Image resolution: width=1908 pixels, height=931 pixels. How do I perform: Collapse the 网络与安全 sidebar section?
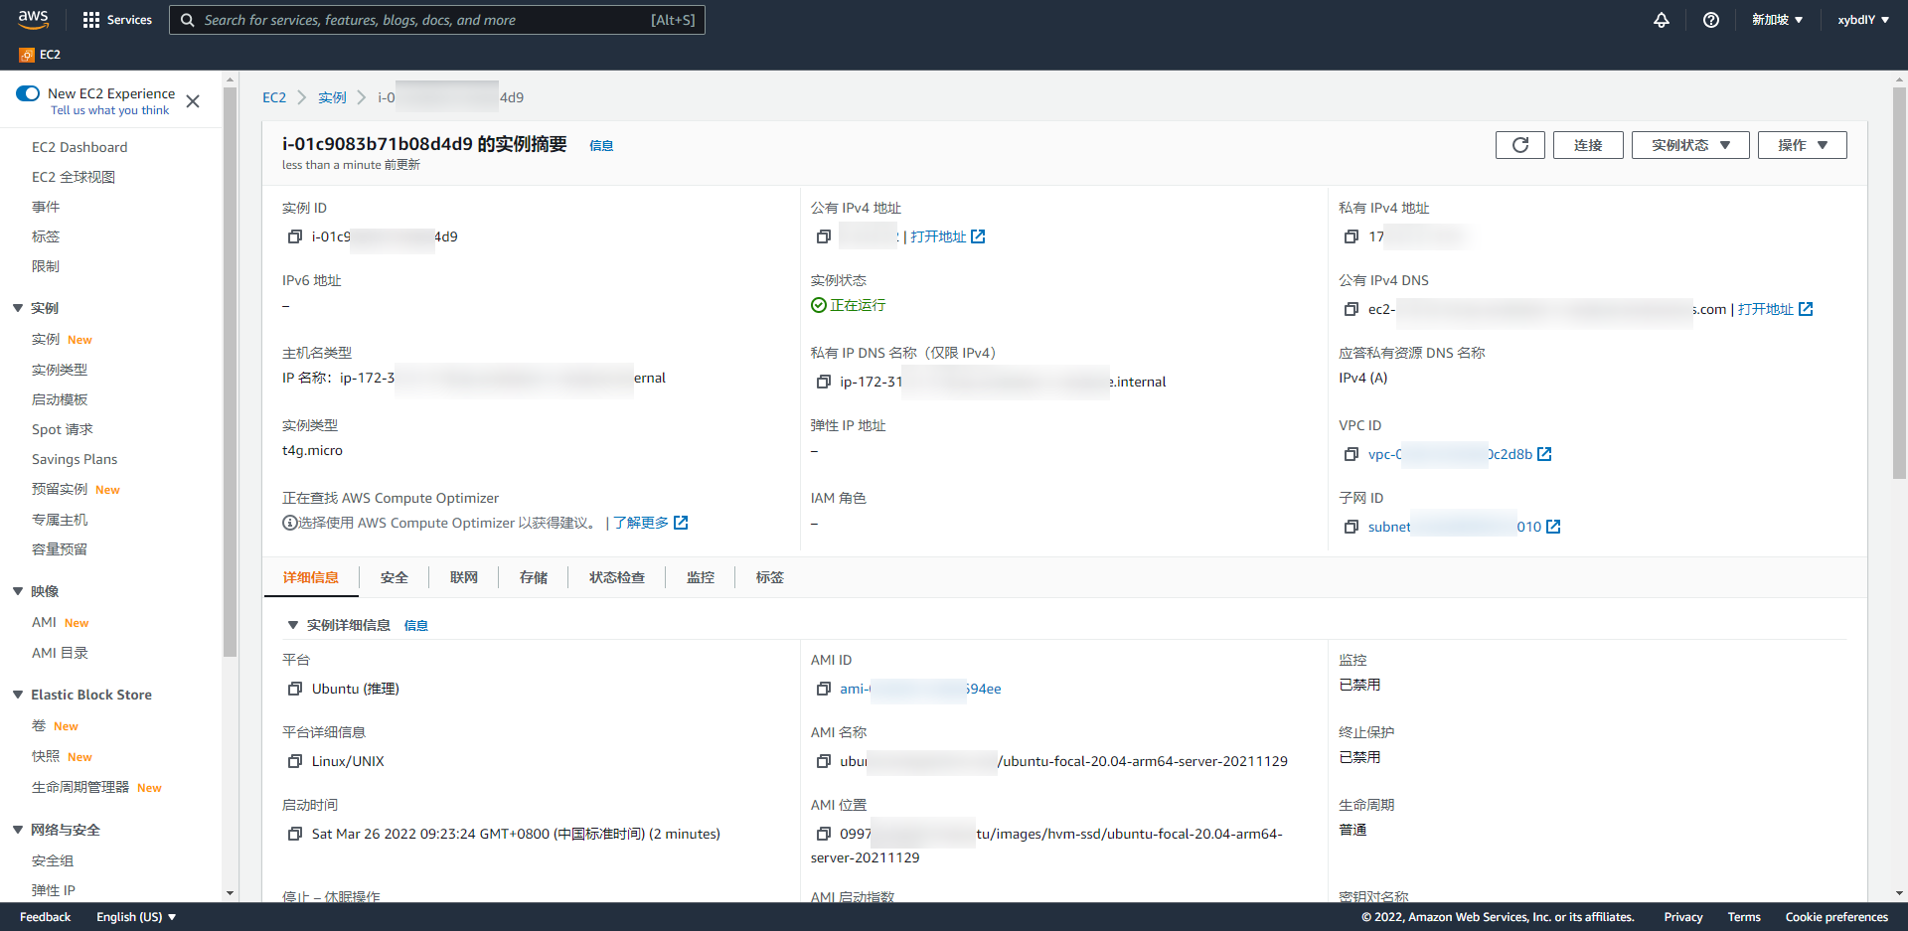pos(18,830)
